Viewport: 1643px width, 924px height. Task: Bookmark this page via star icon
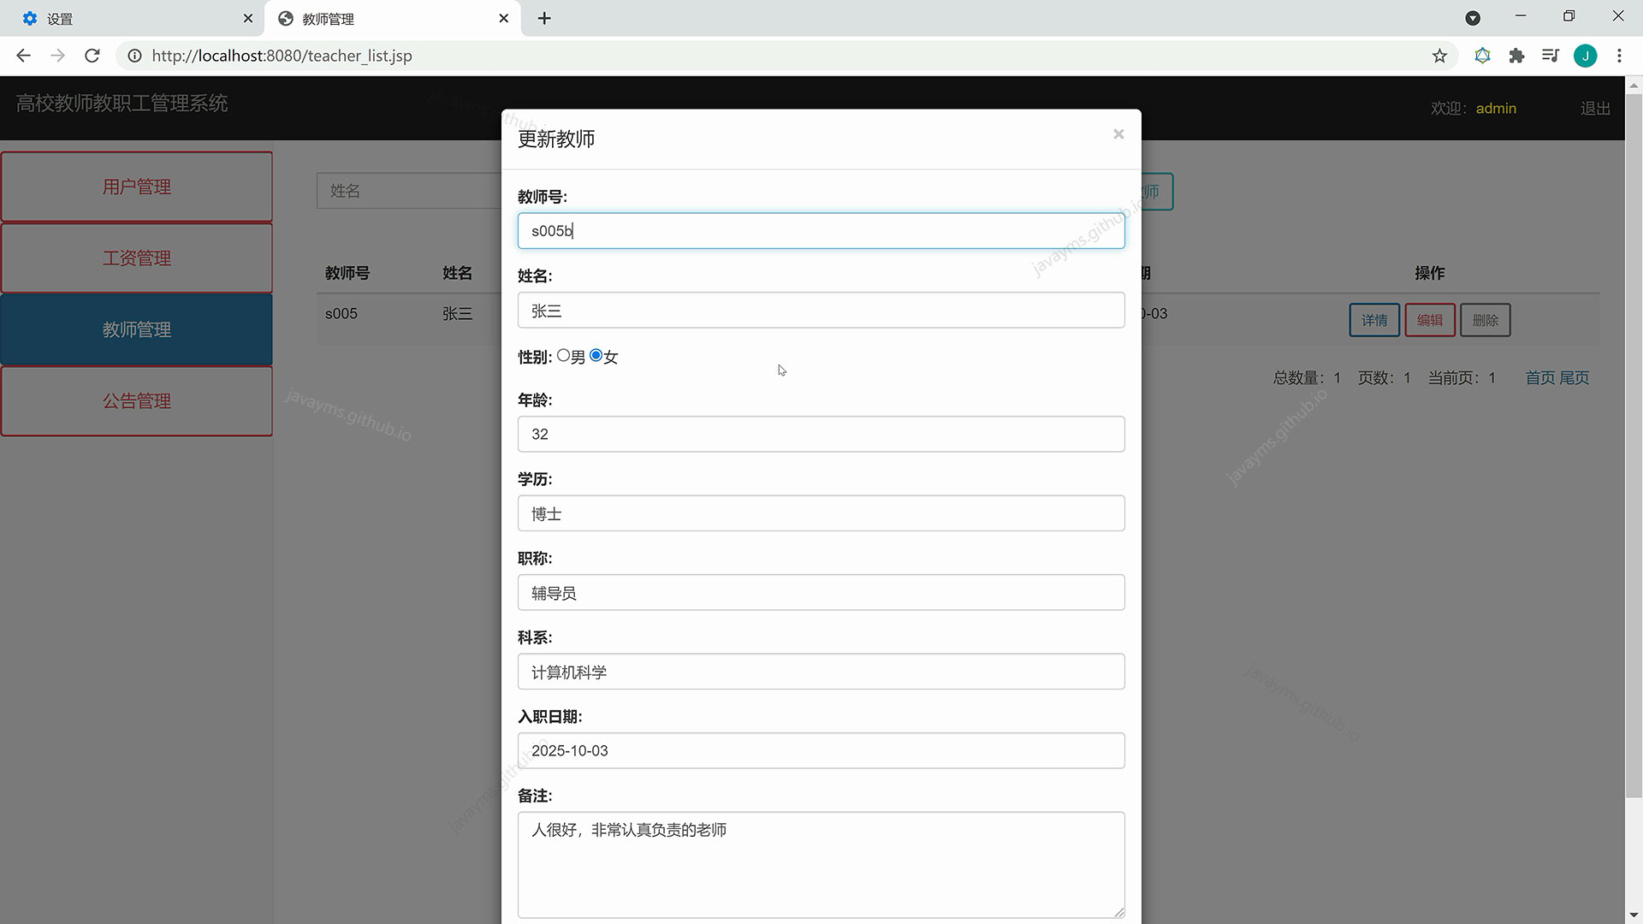(1439, 55)
